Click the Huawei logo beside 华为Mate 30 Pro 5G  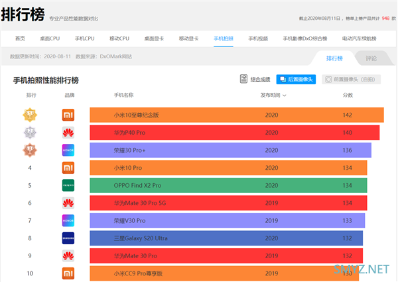[68, 203]
